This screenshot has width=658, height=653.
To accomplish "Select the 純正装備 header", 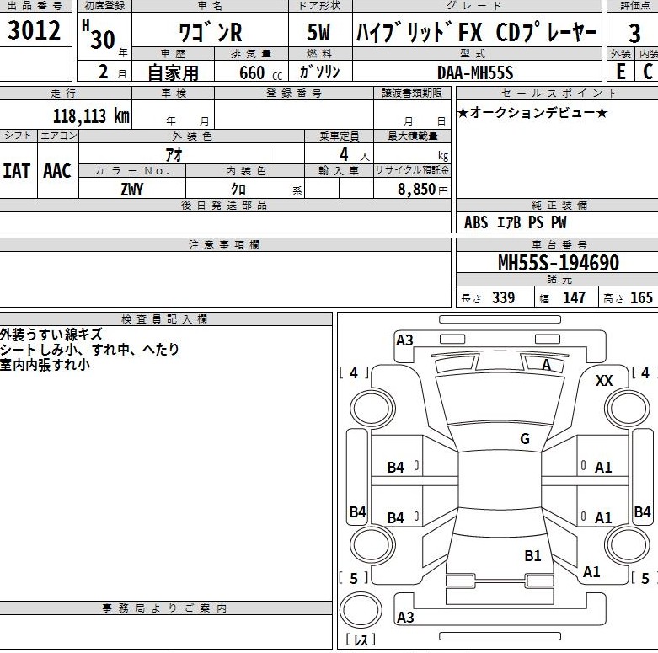I will tap(559, 206).
